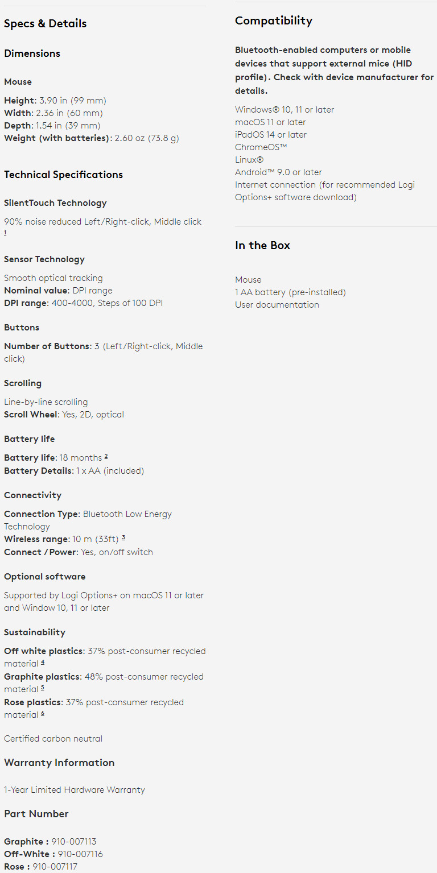The height and width of the screenshot is (873, 437).
Task: Click the Warranty Information heading
Action: coord(59,763)
